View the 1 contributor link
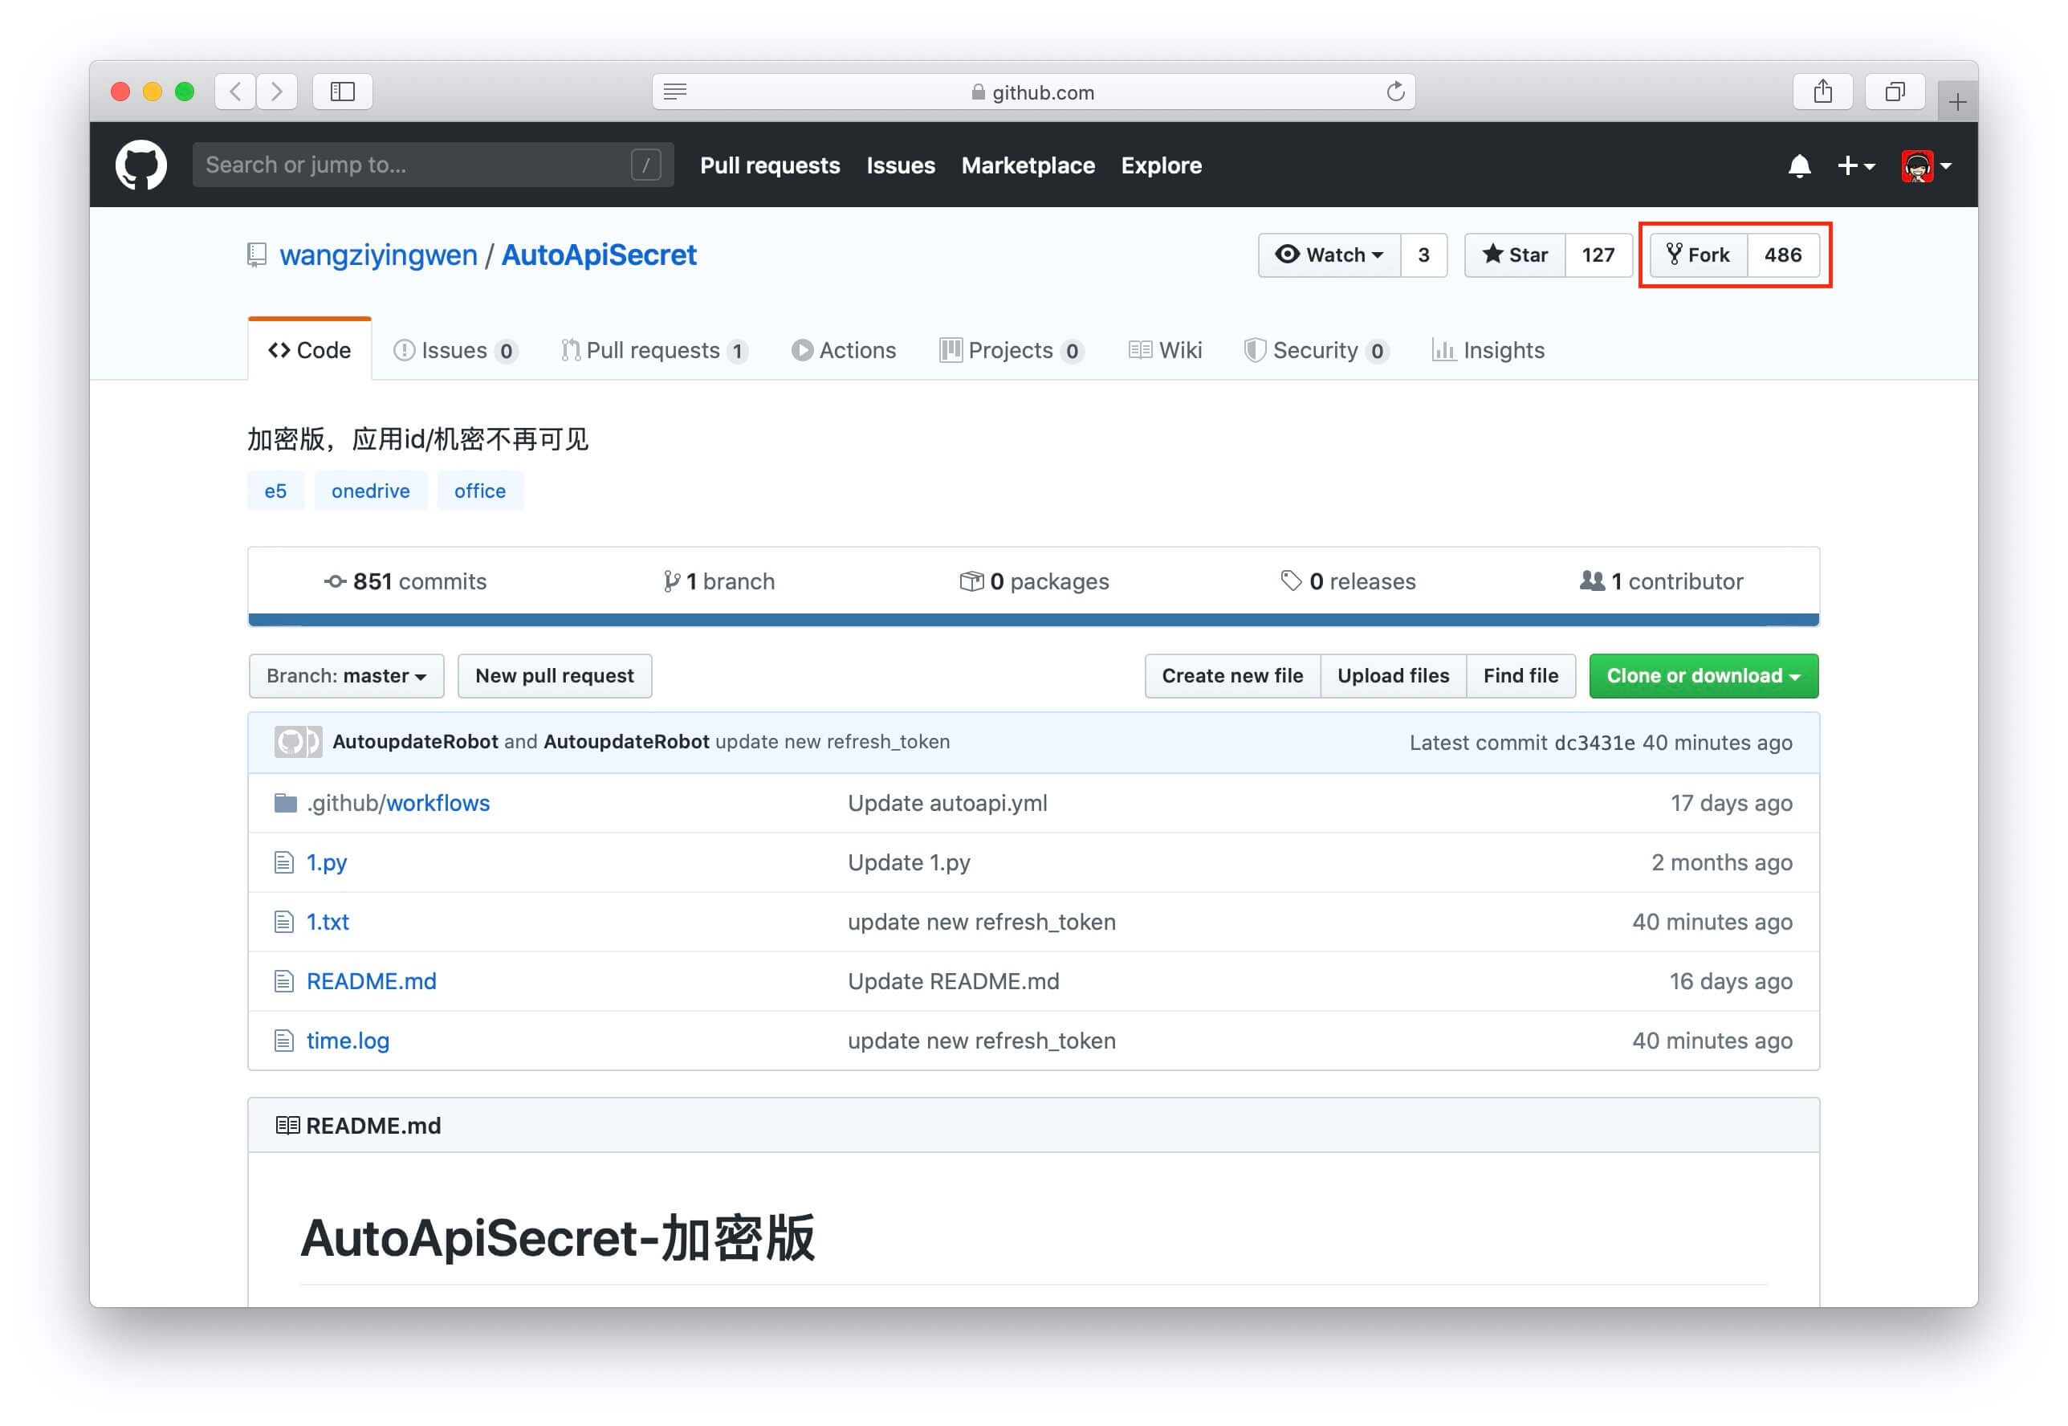2068x1426 pixels. [x=1661, y=581]
